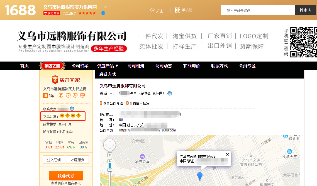Open the 首页 navigation tab

coord(25,66)
